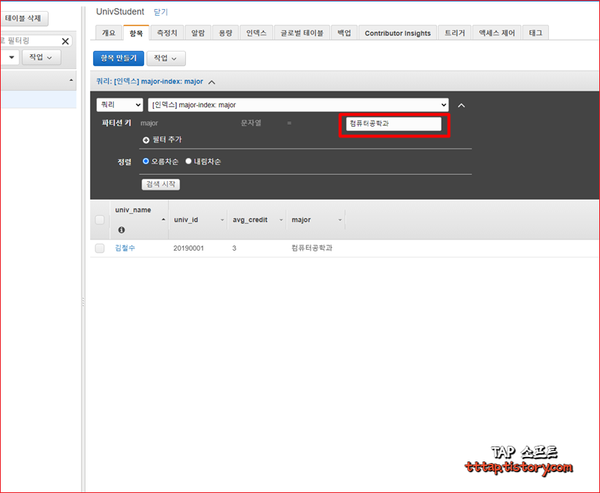
Task: Switch to the 용량 tab
Action: 226,33
